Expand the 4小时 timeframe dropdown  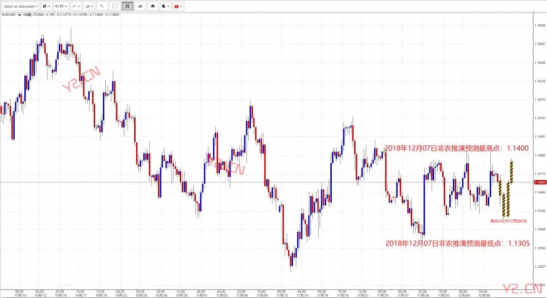[x=61, y=6]
